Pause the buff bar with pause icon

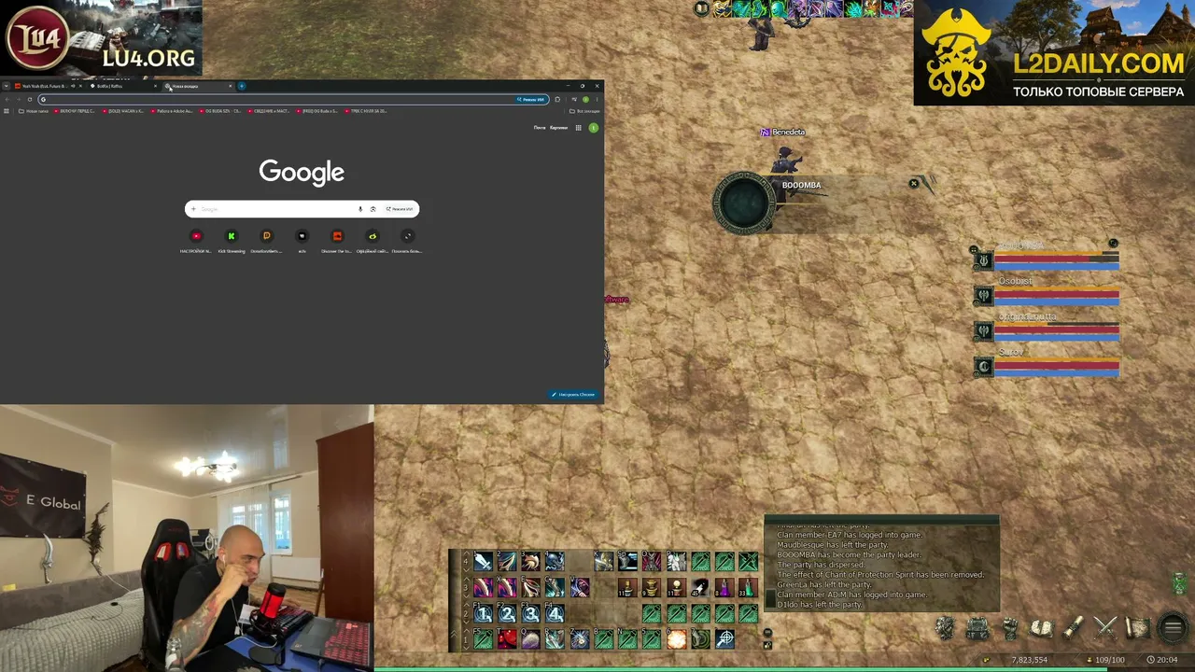point(702,8)
